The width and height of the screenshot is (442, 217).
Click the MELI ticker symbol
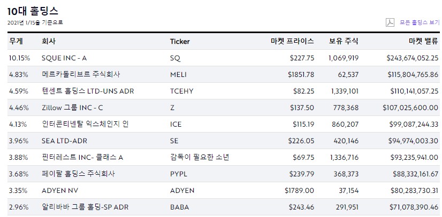coord(178,75)
